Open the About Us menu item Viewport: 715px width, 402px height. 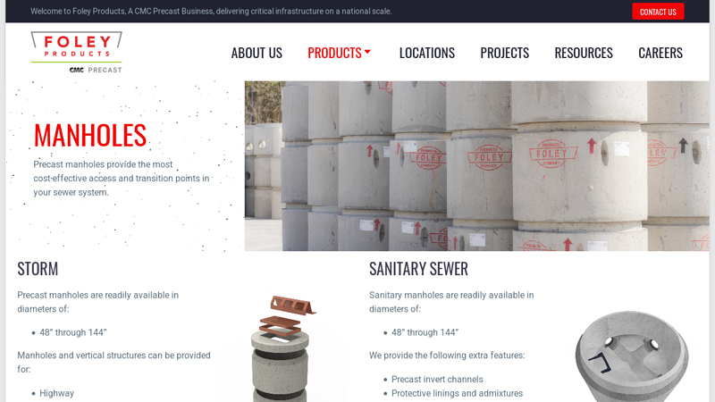257,53
